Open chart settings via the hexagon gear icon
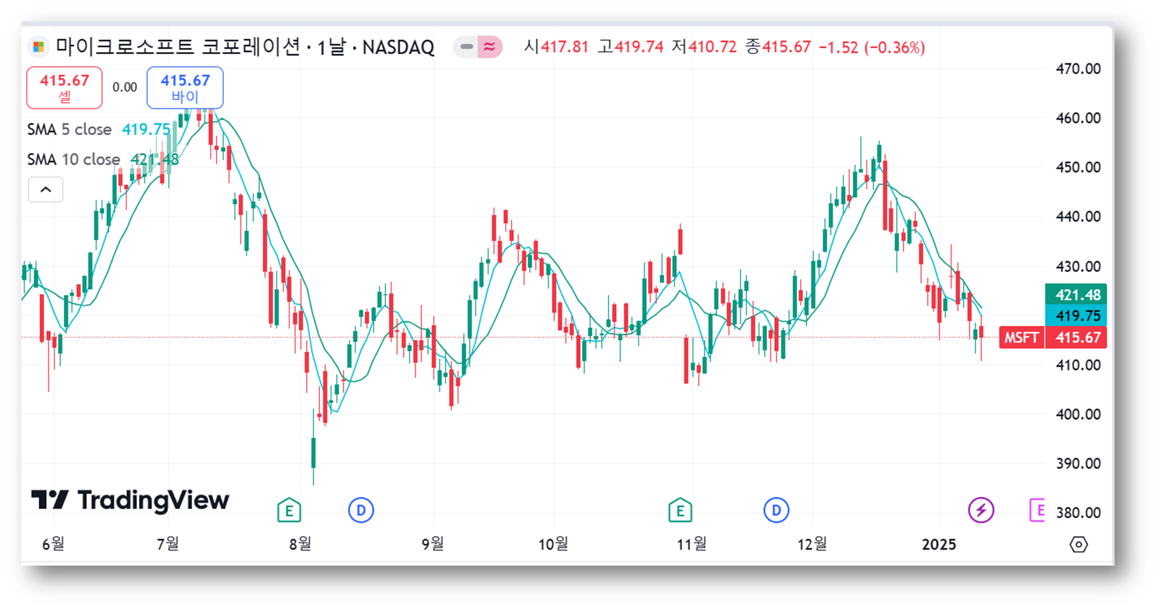 (1078, 545)
